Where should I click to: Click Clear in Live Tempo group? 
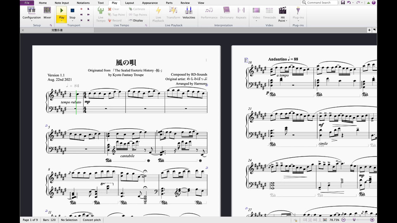[113, 9]
